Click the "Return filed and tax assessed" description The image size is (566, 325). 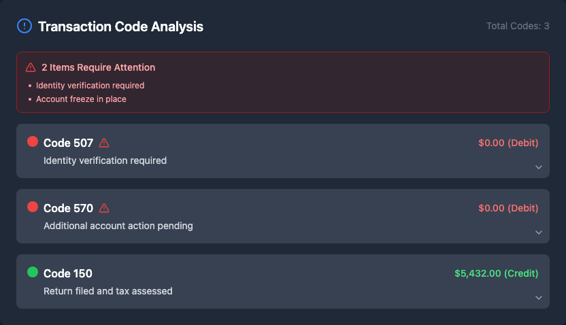(x=108, y=291)
